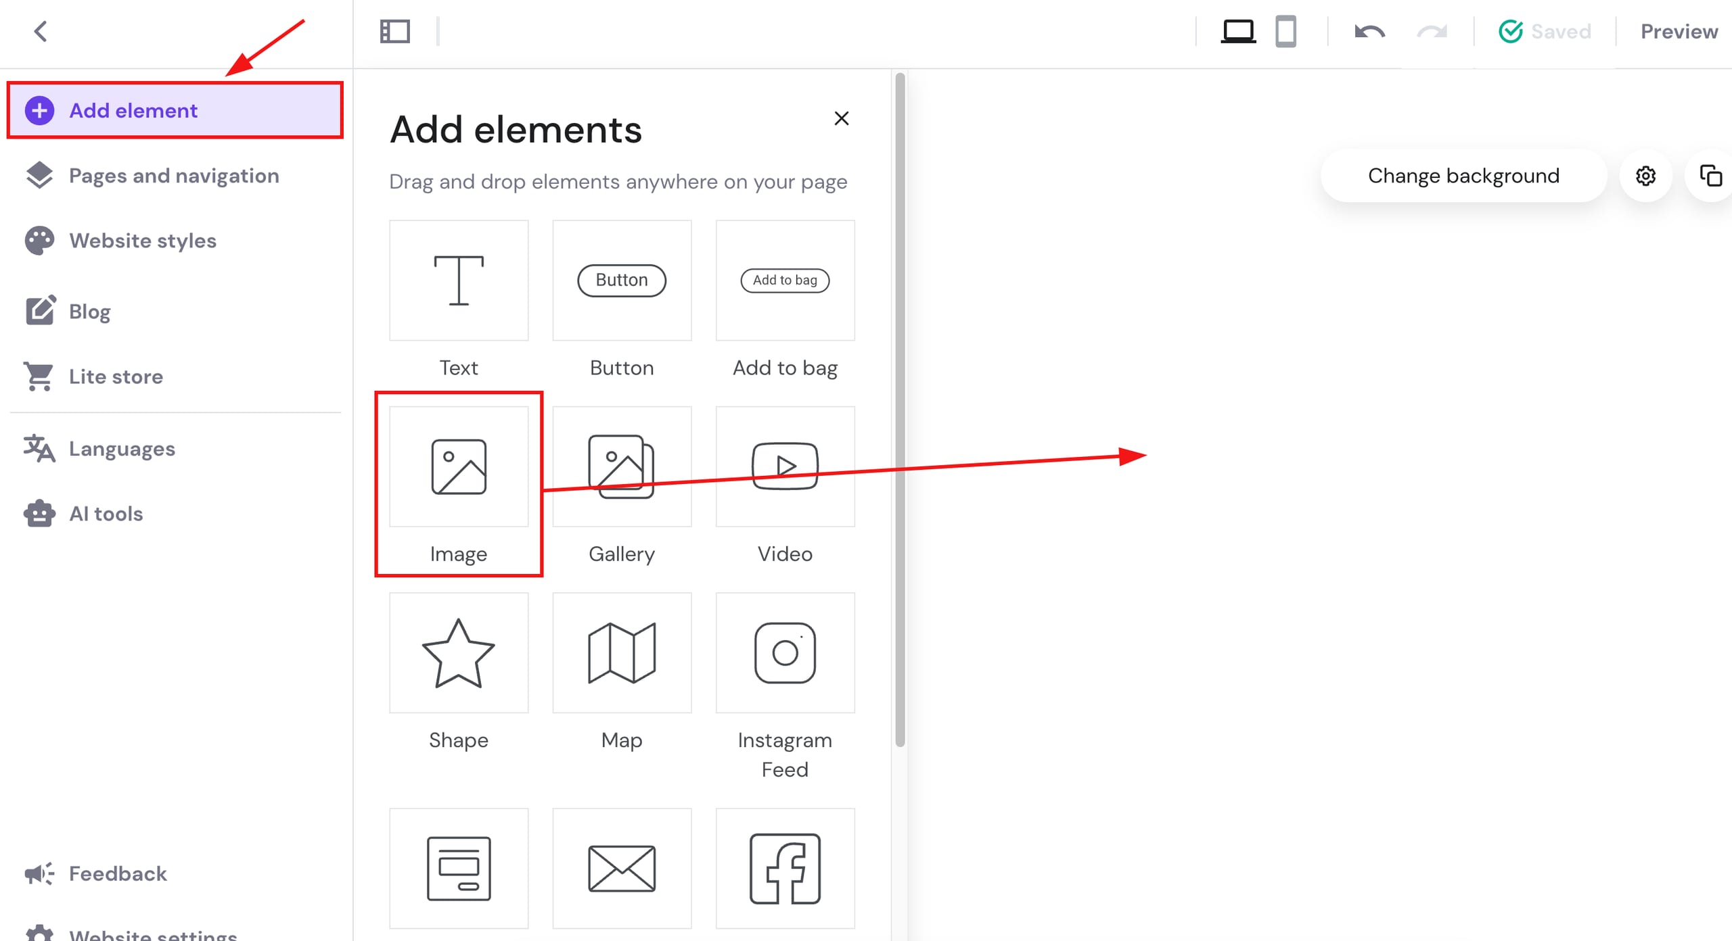
Task: Choose the Video element tile
Action: (785, 466)
